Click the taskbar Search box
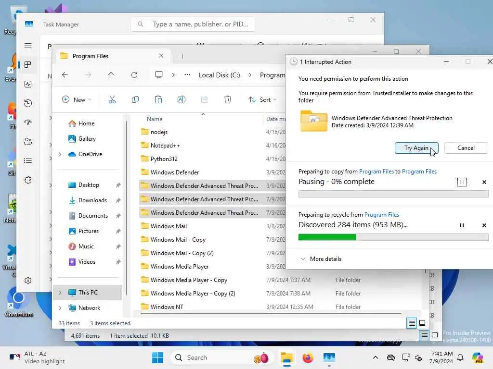 [222, 357]
